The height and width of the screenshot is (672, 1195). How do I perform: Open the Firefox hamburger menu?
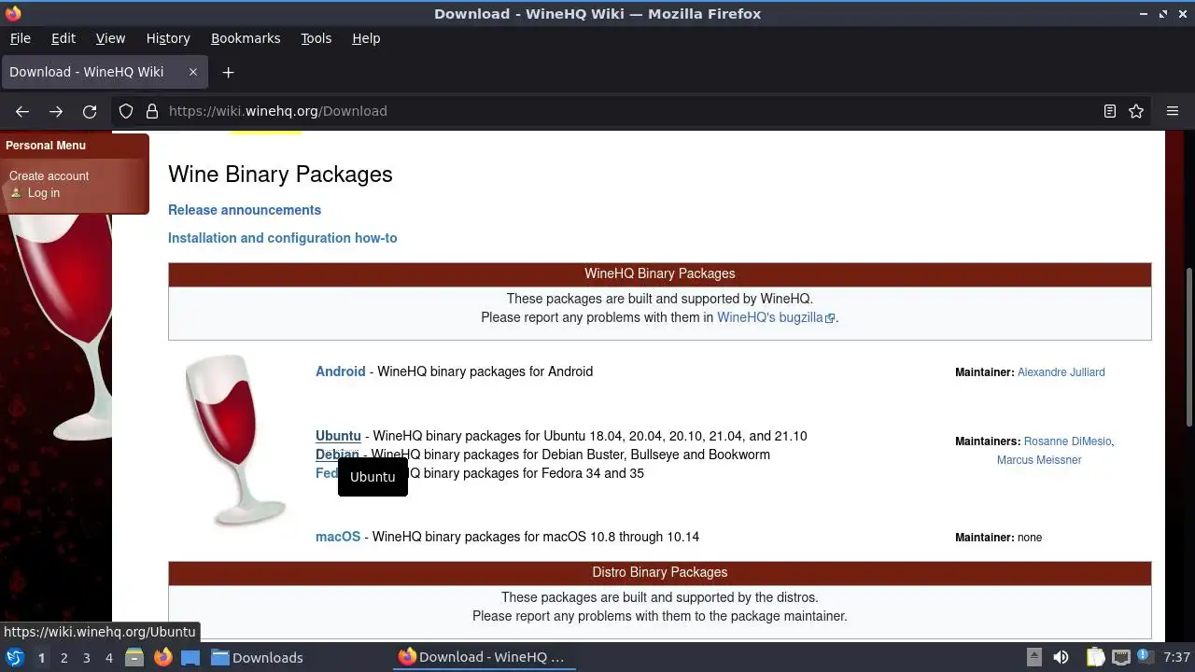click(1173, 111)
